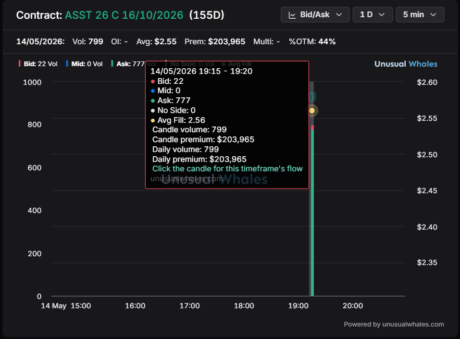Click the tooltip's Candle premium: $203,965 line
Image resolution: width=460 pixels, height=339 pixels.
(203, 139)
